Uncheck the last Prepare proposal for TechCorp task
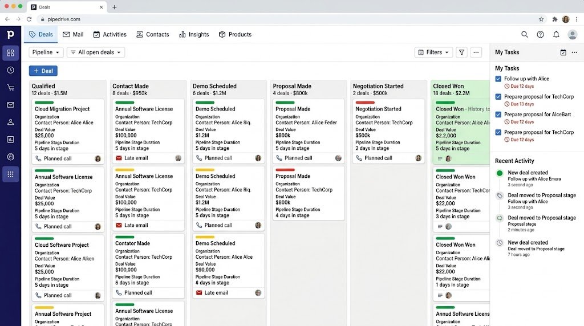 pos(498,132)
